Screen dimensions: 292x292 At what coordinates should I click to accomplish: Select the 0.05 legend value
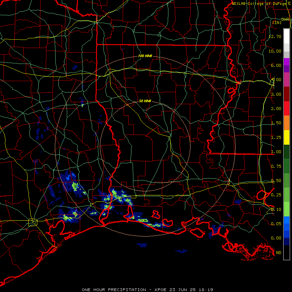point(276,224)
